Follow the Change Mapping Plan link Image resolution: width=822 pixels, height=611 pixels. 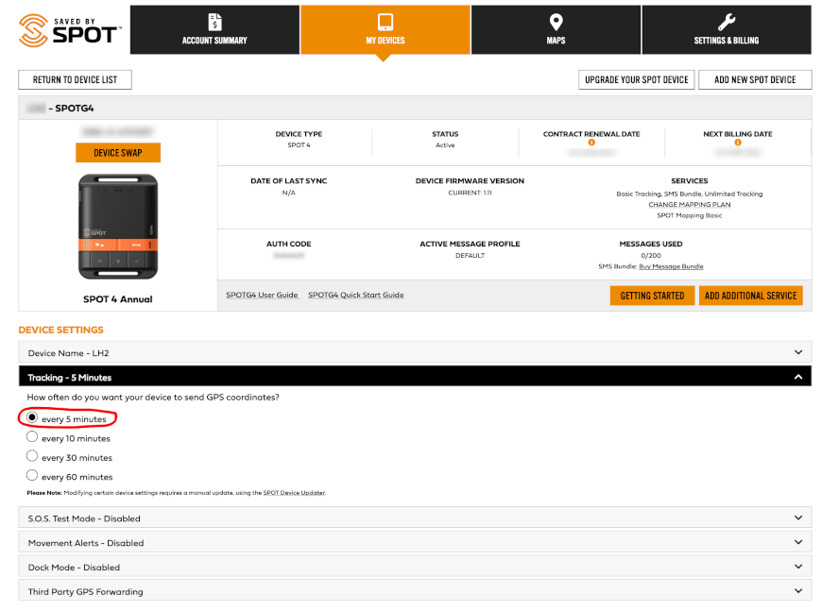click(x=689, y=206)
